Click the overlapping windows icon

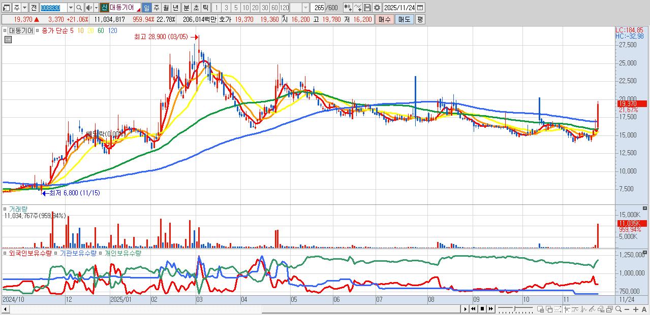(x=549, y=309)
